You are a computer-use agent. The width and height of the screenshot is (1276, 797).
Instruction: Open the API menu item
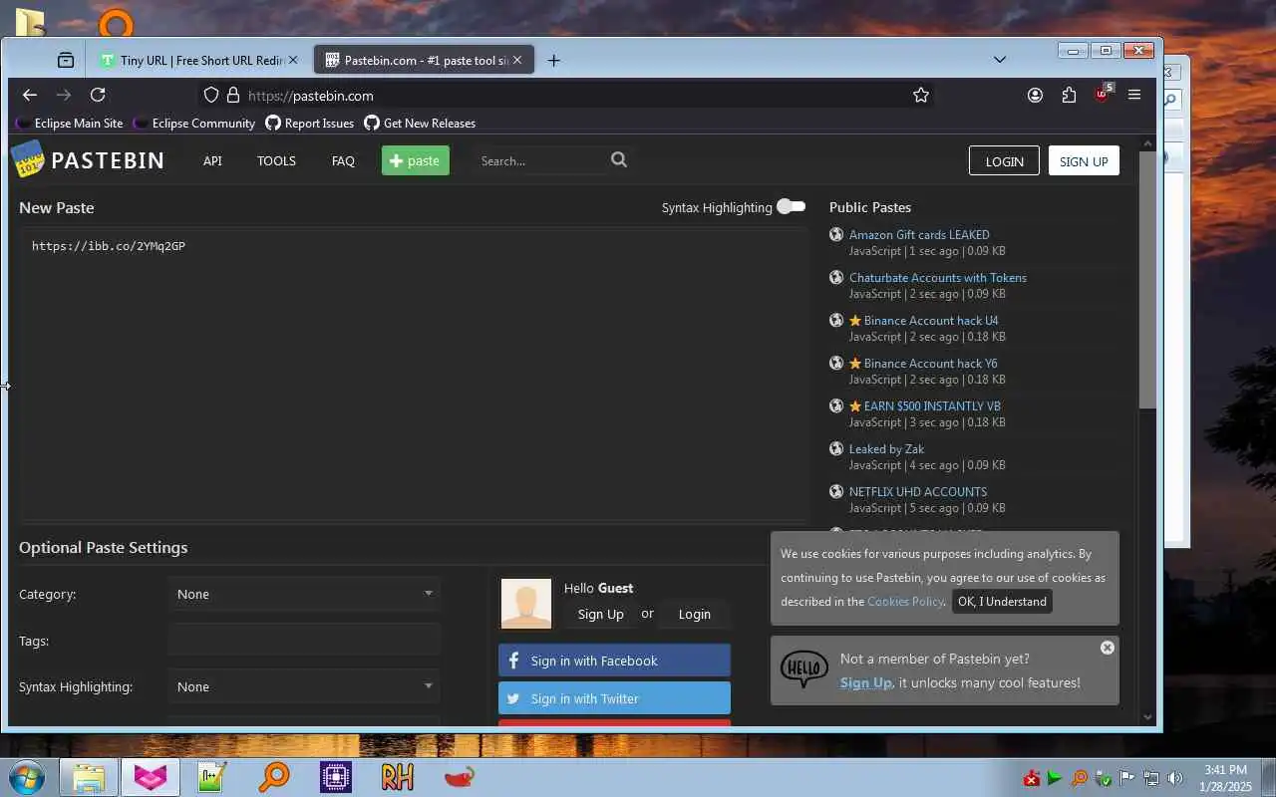tap(212, 160)
